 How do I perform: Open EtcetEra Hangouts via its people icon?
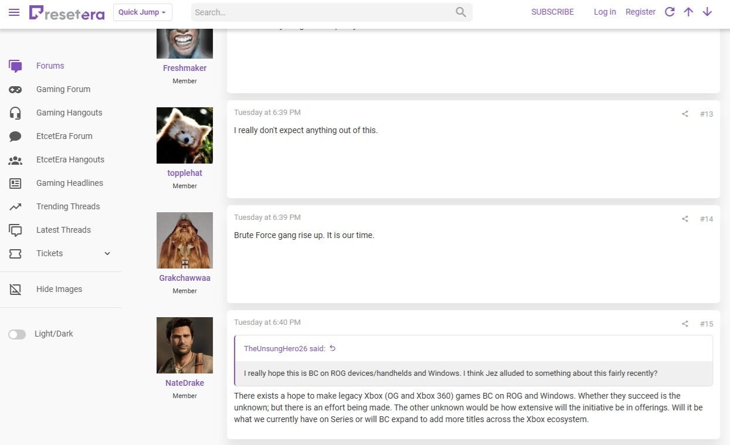(x=15, y=159)
